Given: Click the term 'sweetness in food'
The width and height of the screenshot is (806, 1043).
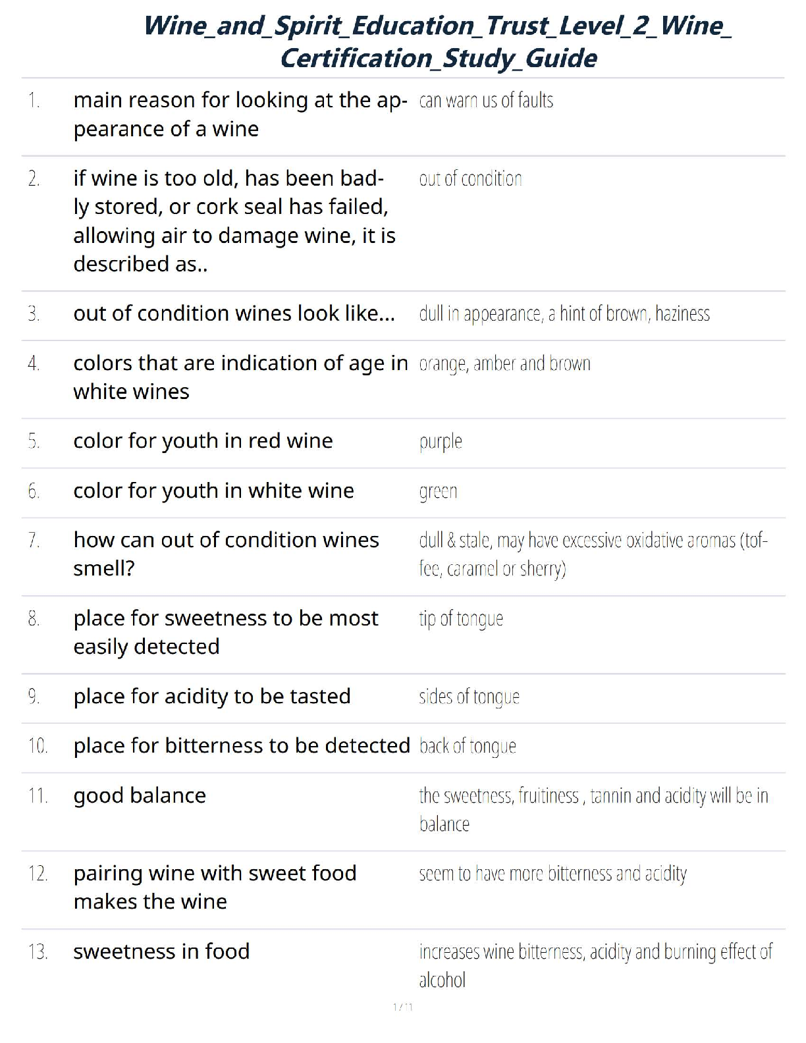Looking at the screenshot, I should (x=161, y=951).
